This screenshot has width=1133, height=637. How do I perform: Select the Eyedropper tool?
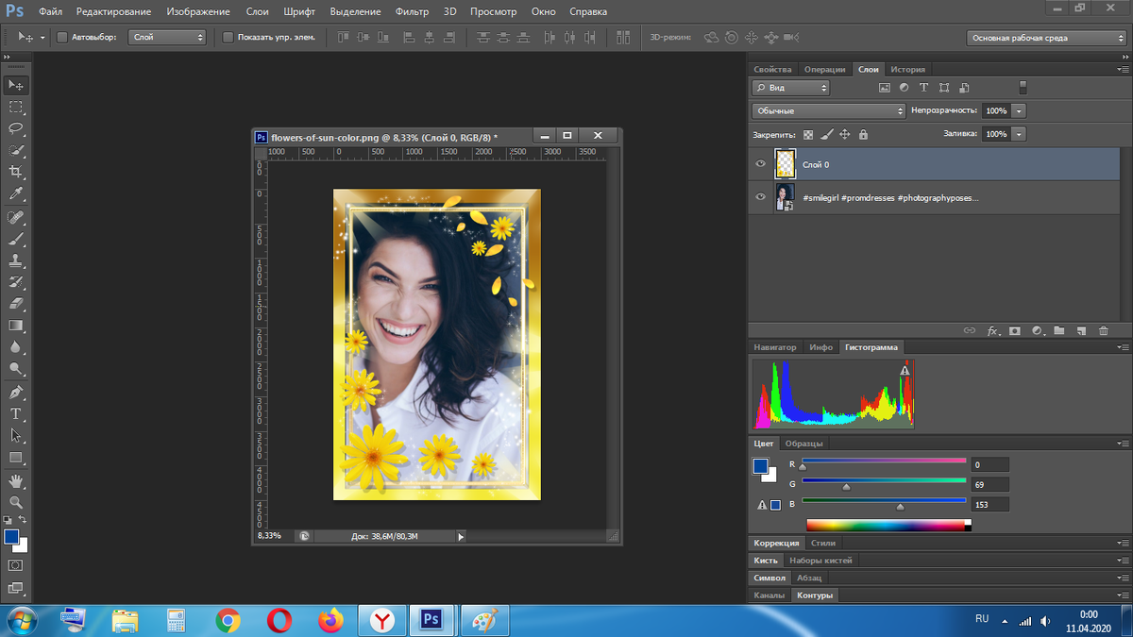tap(16, 193)
